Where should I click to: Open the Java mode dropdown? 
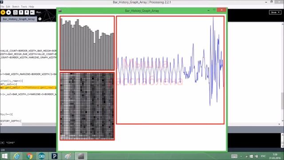point(275,12)
